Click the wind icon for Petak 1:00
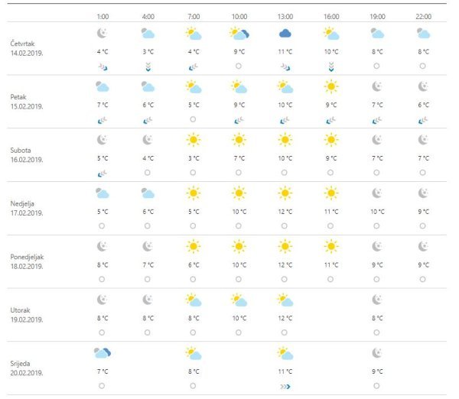Image resolution: width=459 pixels, height=399 pixels. pos(102,120)
